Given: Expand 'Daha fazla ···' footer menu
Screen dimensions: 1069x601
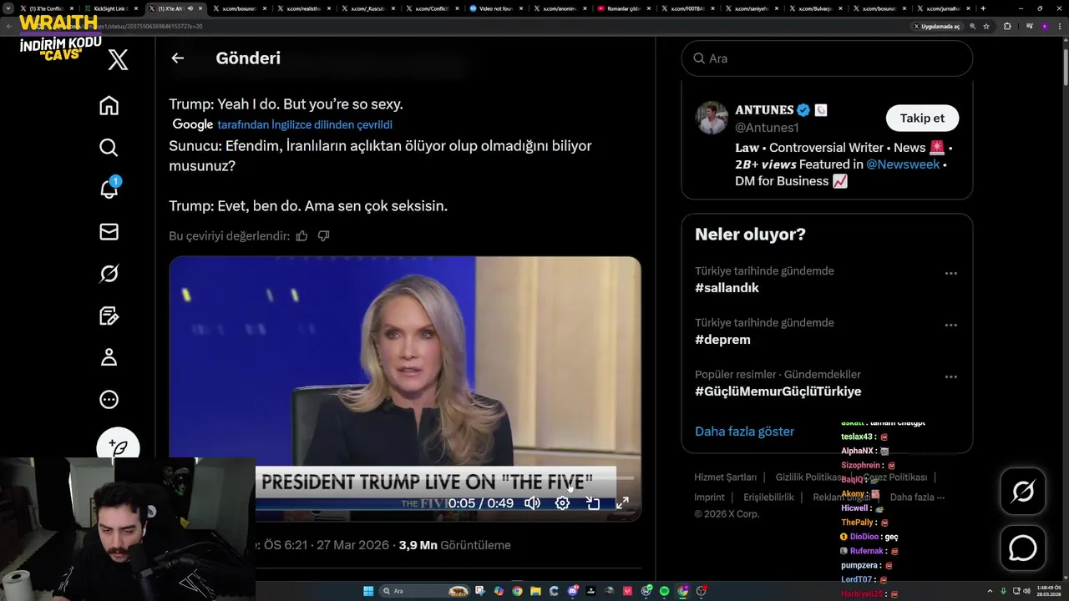Looking at the screenshot, I should (918, 497).
